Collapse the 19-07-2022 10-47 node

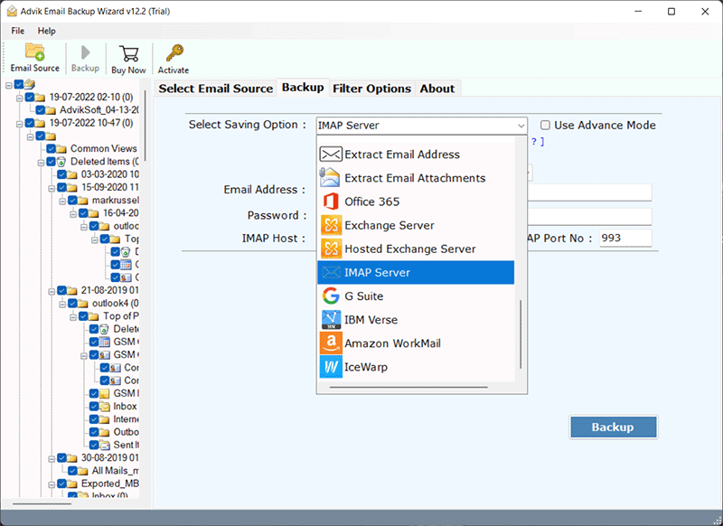(19, 124)
